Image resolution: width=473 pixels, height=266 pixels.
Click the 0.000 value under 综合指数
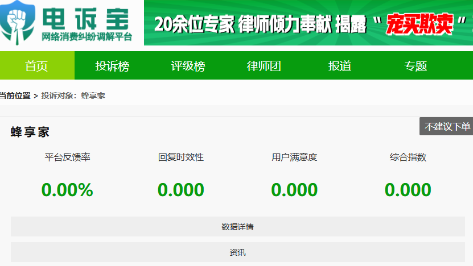(x=408, y=190)
